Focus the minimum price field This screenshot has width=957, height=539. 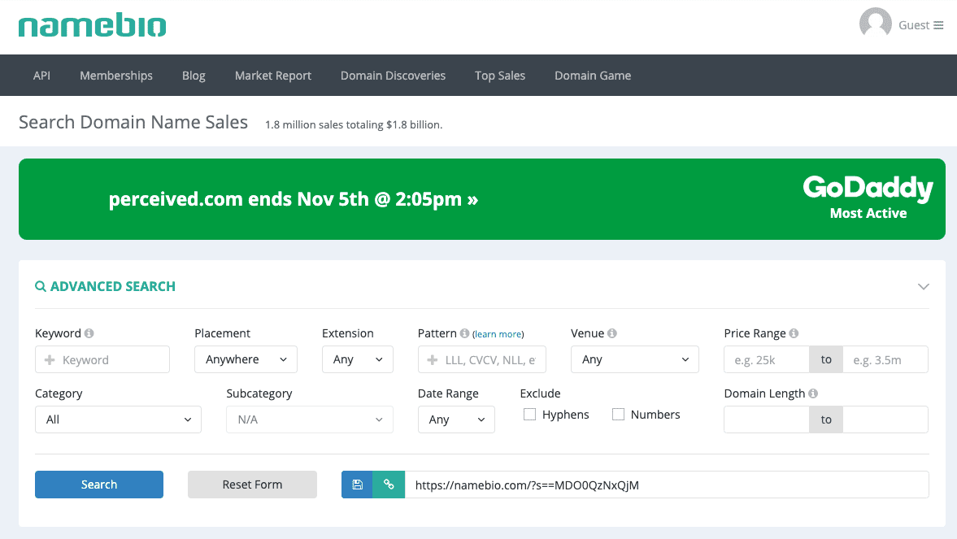(767, 359)
